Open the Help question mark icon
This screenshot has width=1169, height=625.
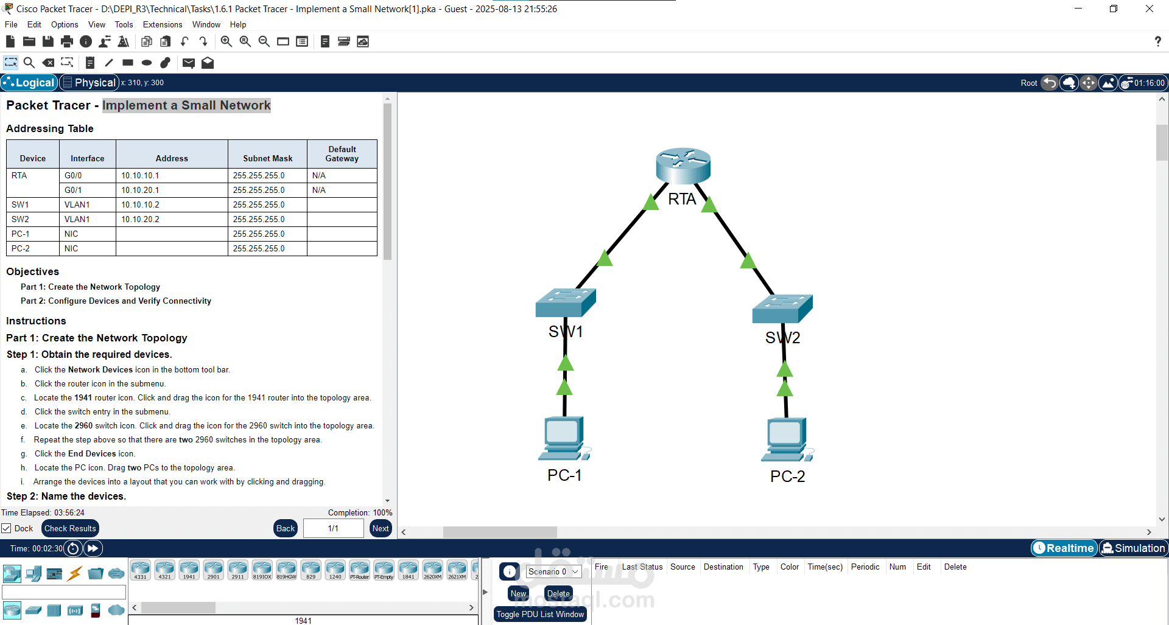(x=1157, y=41)
